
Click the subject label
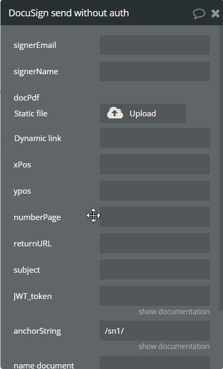[27, 270]
